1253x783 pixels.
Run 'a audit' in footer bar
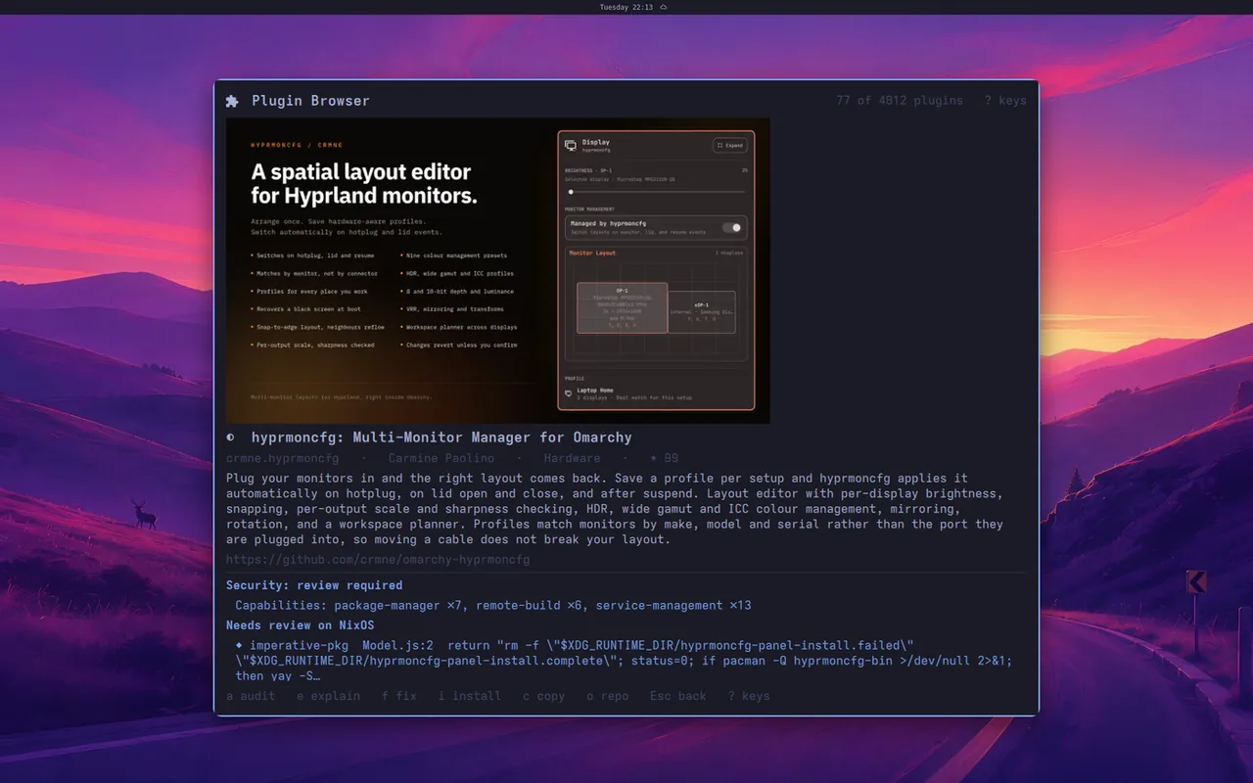(251, 696)
